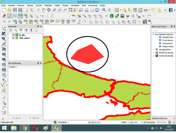Add raster layer from side toolbar
The width and height of the screenshot is (176, 133).
click(x=4, y=34)
